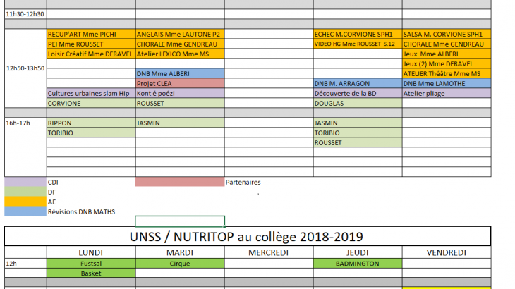Click the red Partenaires legend swatch
This screenshot has width=515, height=289.
[x=180, y=182]
